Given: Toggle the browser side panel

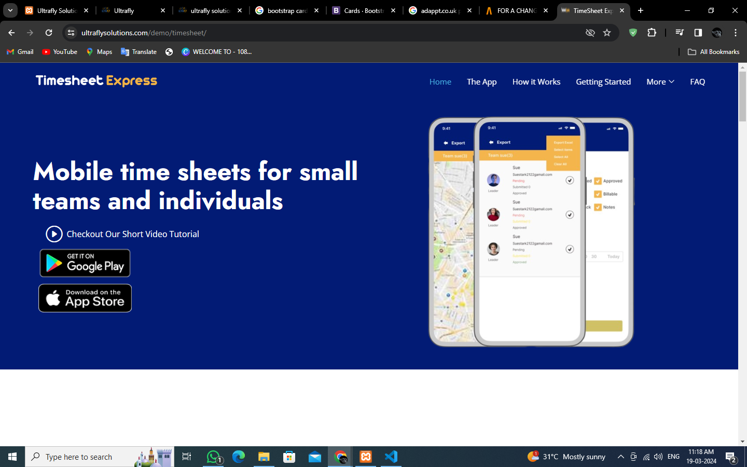Looking at the screenshot, I should 698,33.
